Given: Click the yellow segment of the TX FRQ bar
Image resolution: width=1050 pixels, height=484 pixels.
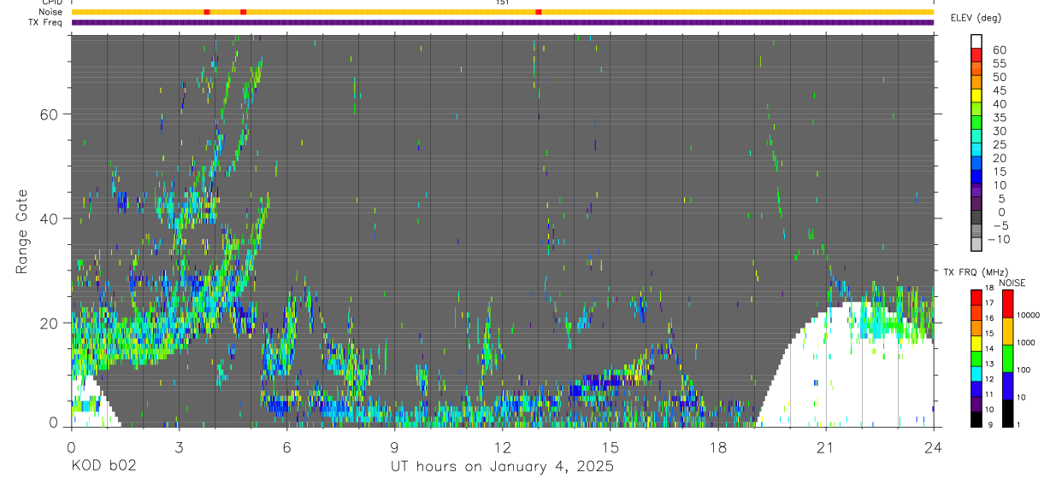Looking at the screenshot, I should tap(977, 341).
